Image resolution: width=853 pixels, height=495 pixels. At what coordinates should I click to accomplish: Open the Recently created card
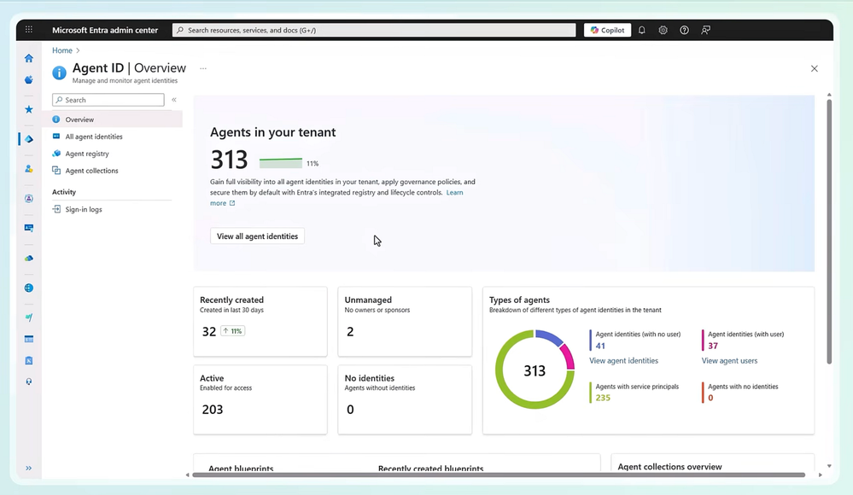click(x=260, y=322)
